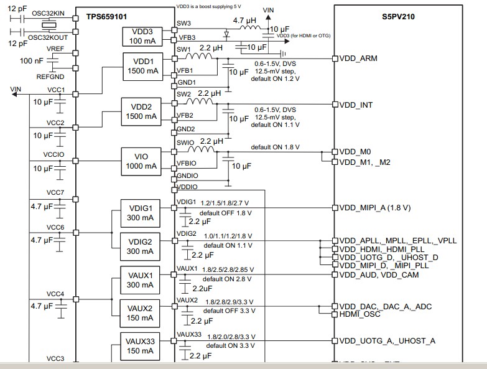The width and height of the screenshot is (487, 369).
Task: Click the GND1 pin label
Action: (187, 82)
